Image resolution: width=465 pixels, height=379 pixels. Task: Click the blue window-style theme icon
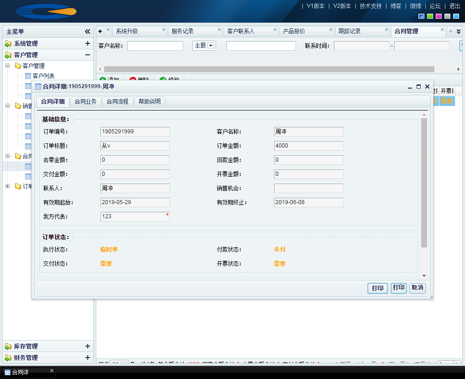coord(421,16)
